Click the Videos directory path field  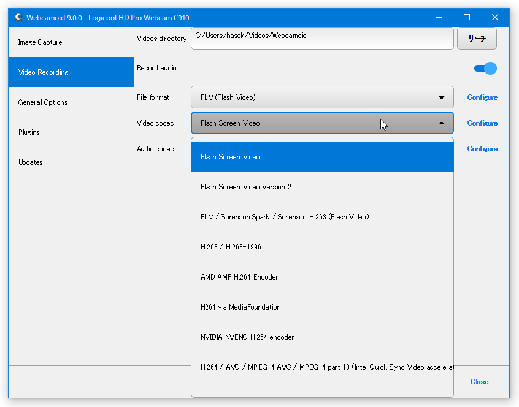[x=322, y=39]
